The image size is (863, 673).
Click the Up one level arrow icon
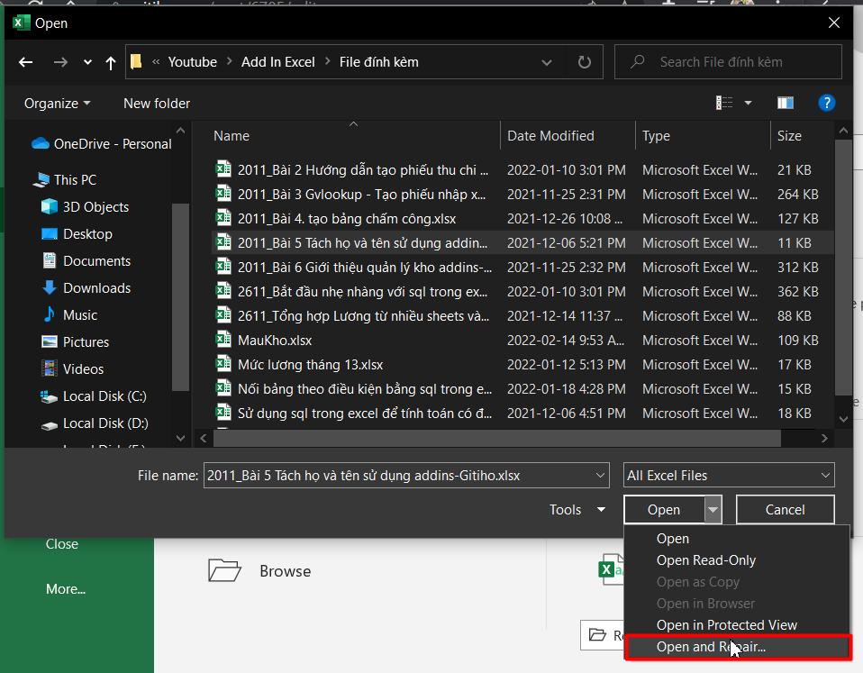[110, 61]
